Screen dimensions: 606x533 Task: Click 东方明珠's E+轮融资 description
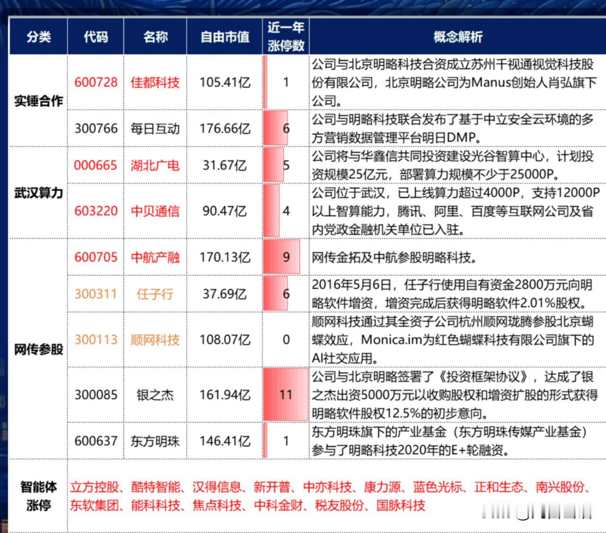tap(449, 441)
